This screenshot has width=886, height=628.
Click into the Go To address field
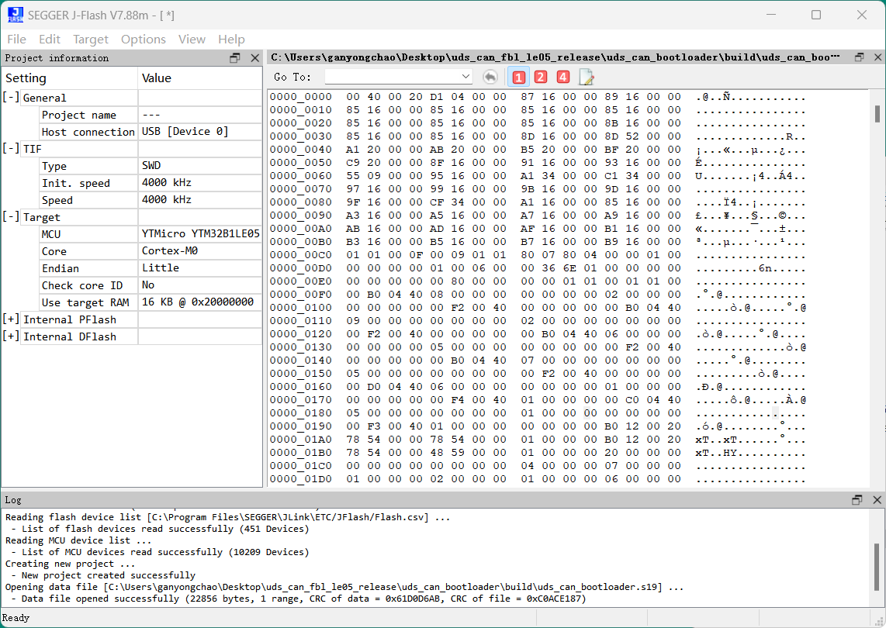[x=393, y=76]
